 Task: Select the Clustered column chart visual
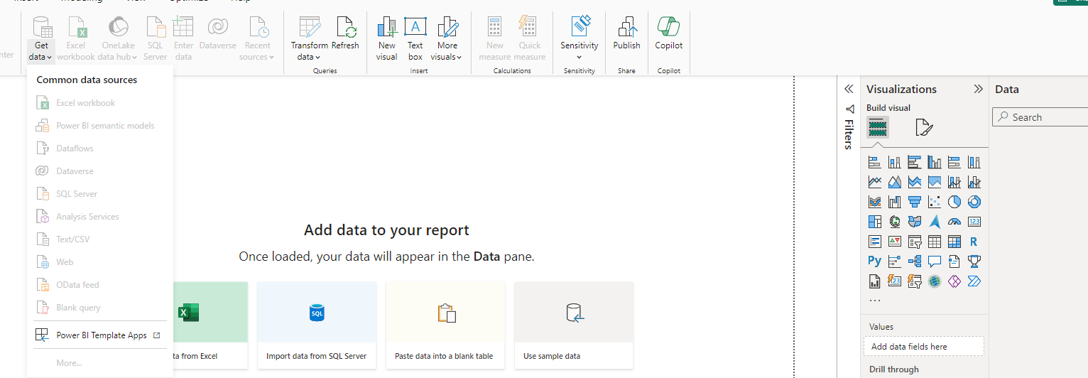tap(935, 162)
